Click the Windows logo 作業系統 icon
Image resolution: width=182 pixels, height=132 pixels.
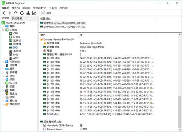pyautogui.click(x=7, y=62)
